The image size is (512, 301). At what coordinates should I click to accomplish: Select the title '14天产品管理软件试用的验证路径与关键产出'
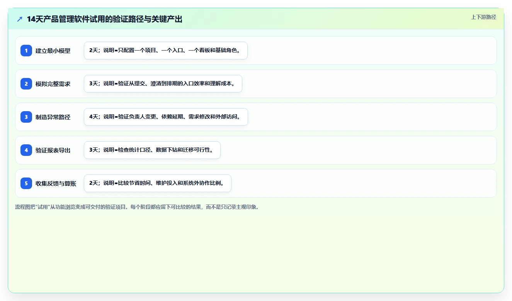(x=104, y=19)
